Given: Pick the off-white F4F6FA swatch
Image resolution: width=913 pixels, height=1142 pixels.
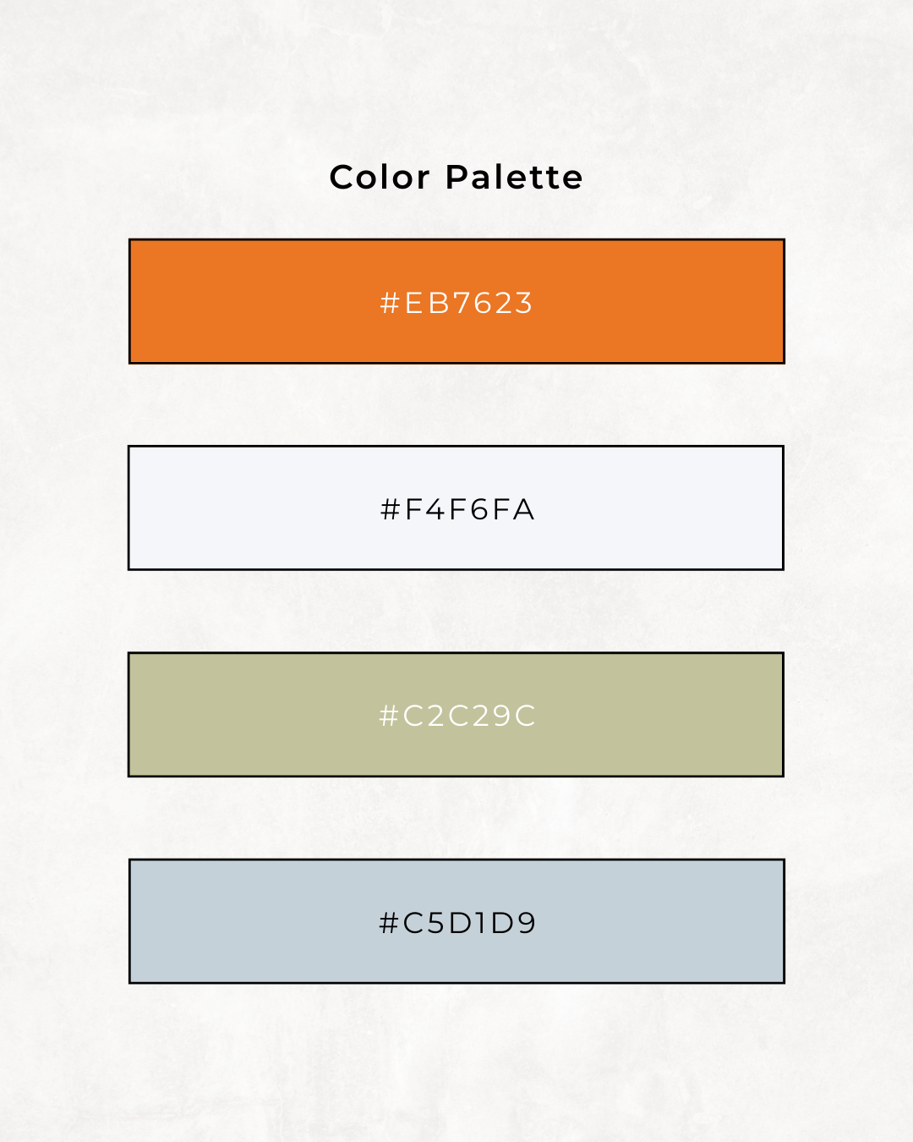Looking at the screenshot, I should tap(456, 508).
